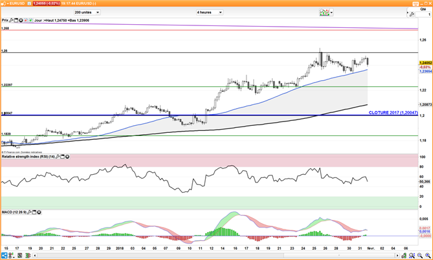This screenshot has width=433, height=260.
Task: Click the MACD (12 26 9) label
Action: point(14,212)
